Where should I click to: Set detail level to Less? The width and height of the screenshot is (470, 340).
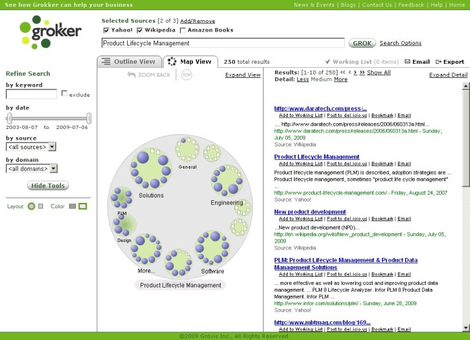(x=303, y=79)
